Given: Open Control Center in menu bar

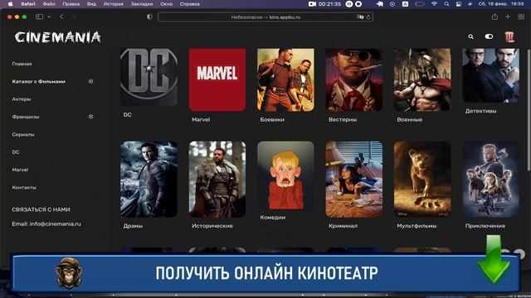Looking at the screenshot, I should point(458,4).
